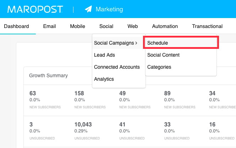Open the Automation tab
Image resolution: width=236 pixels, height=148 pixels.
165,26
